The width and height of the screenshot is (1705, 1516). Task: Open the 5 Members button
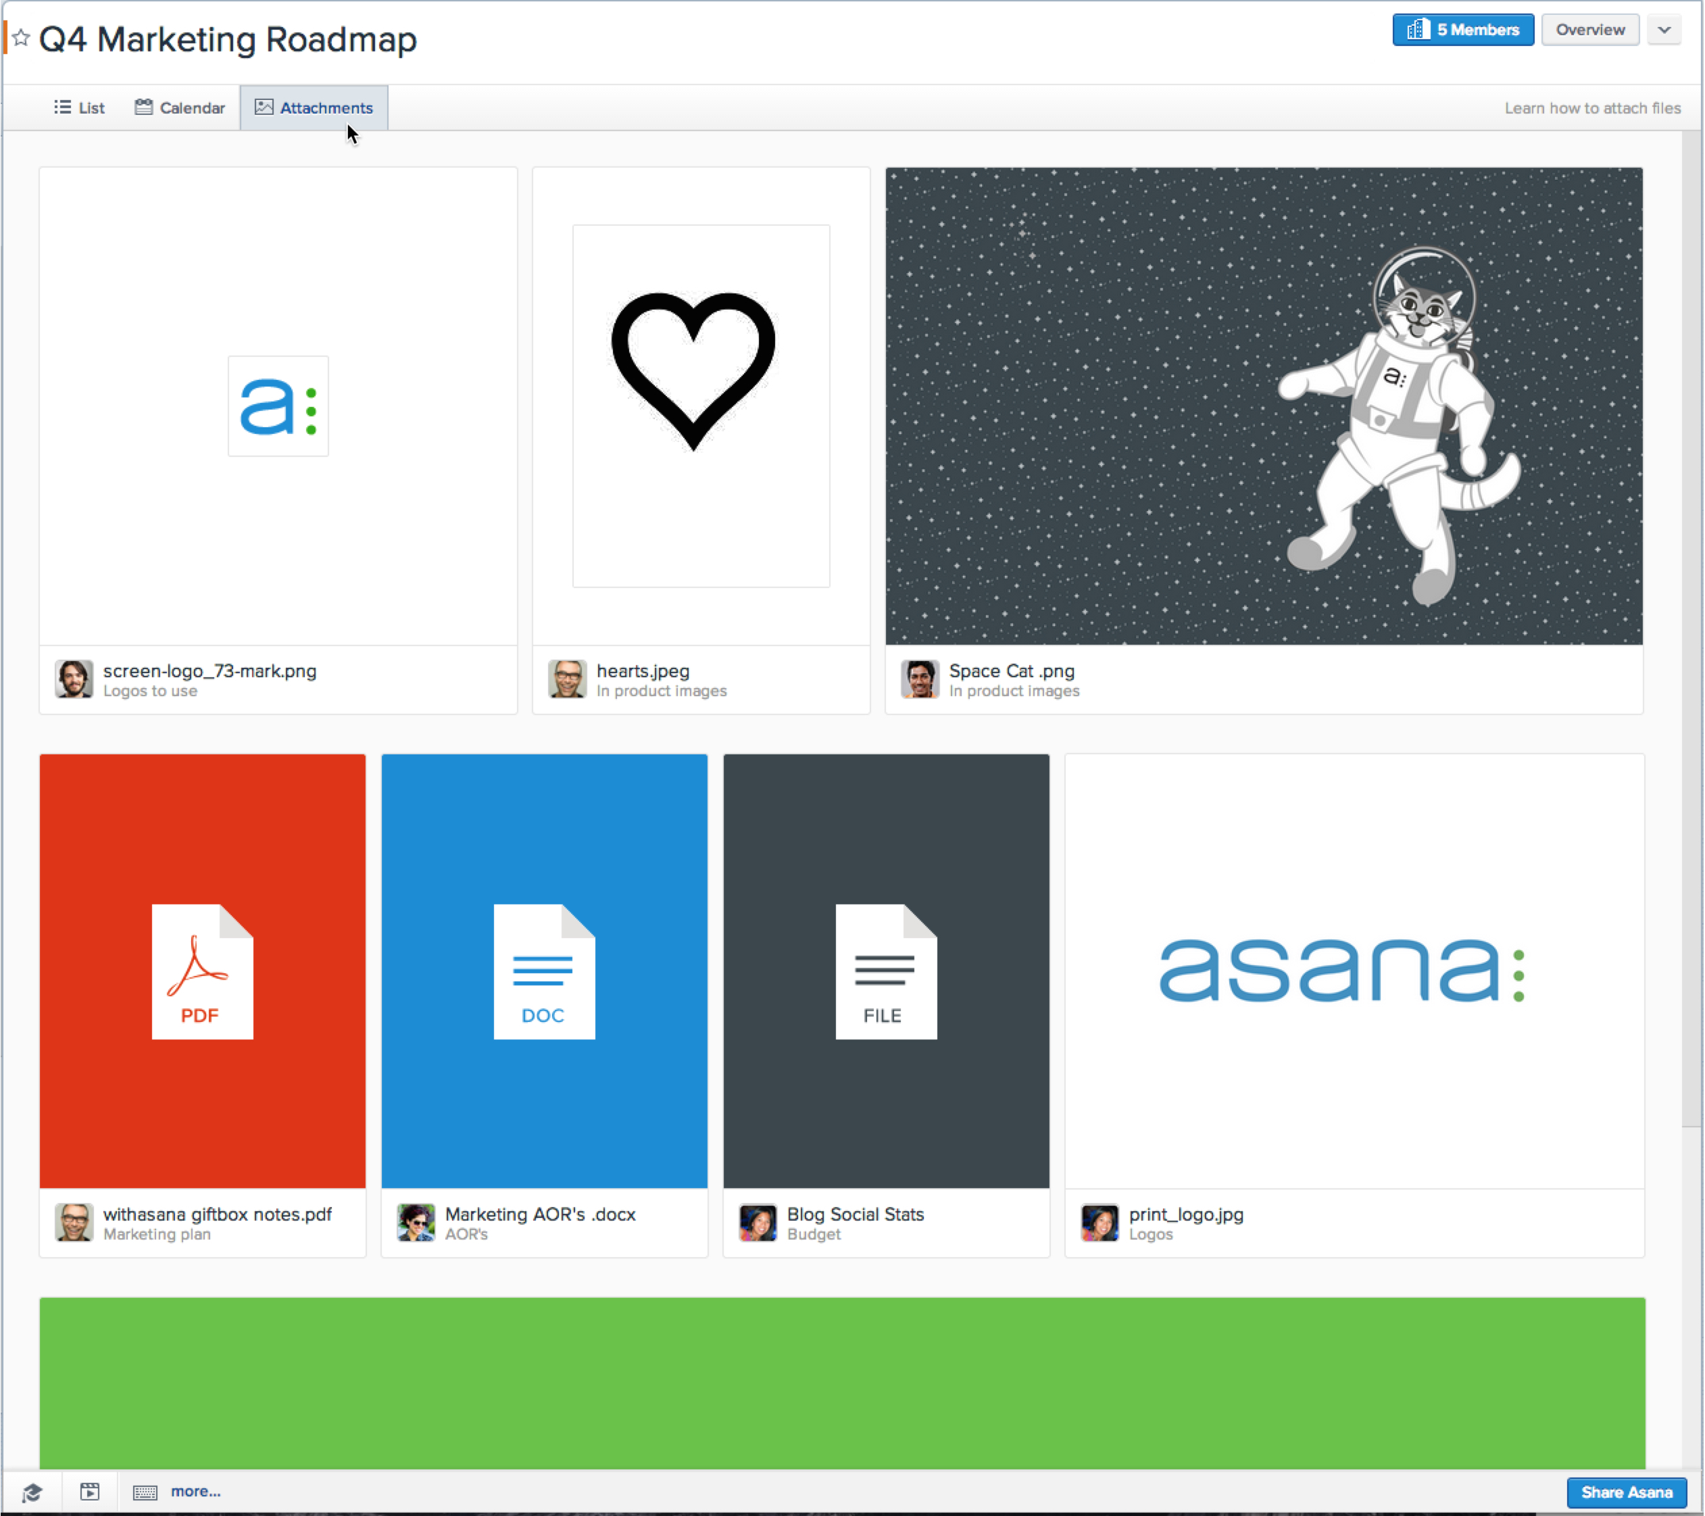click(1462, 30)
